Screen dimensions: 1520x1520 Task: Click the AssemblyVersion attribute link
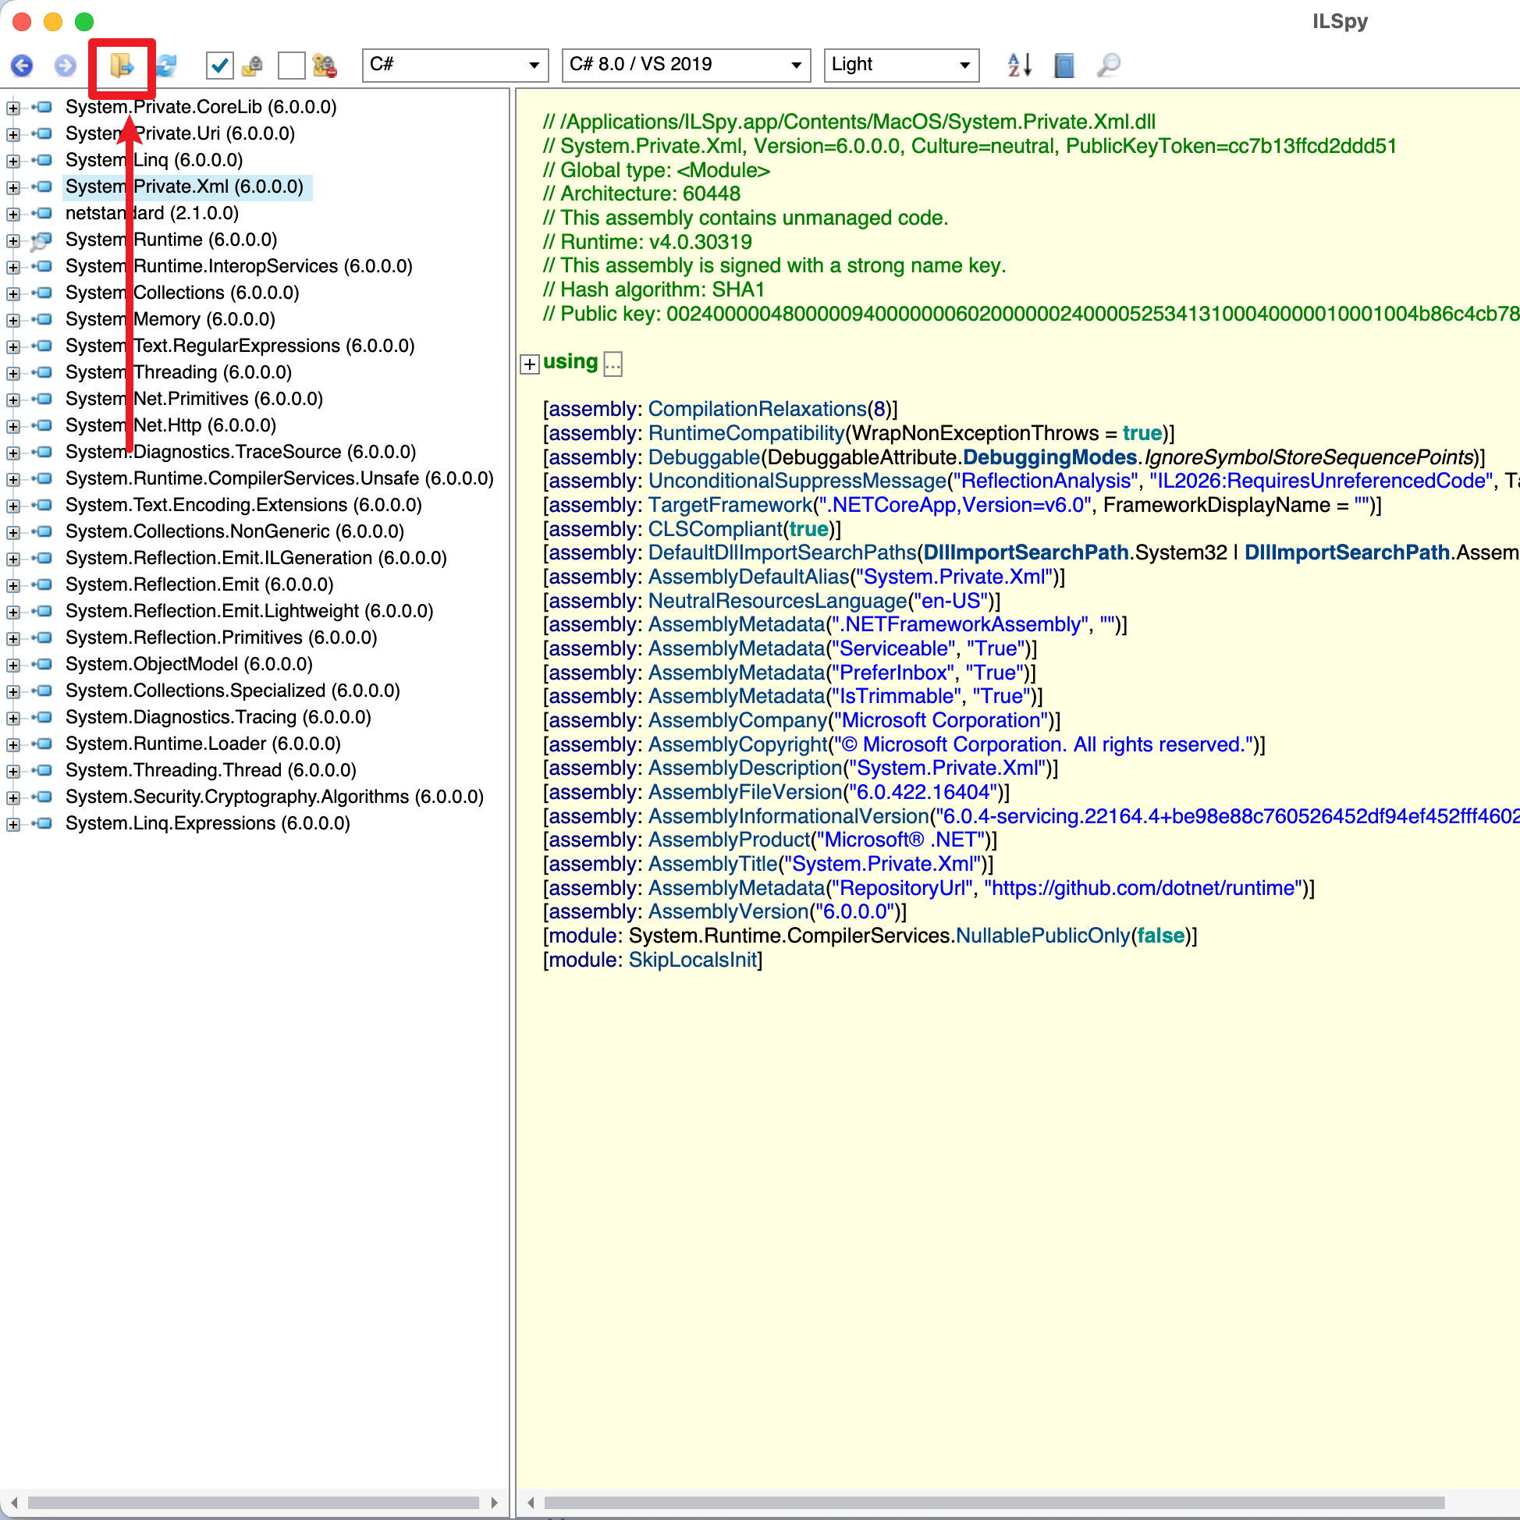tap(728, 911)
